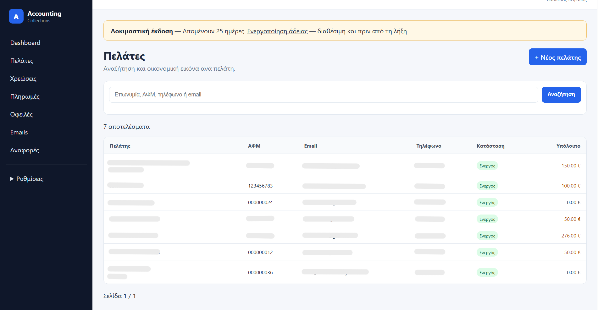
Task: Click the 7 αποτελέσματα results count
Action: tap(126, 127)
